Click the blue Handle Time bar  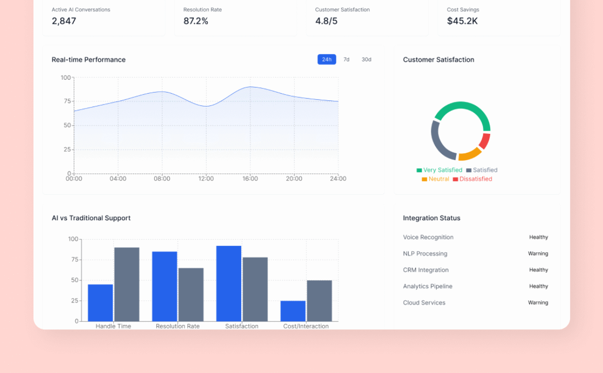click(x=100, y=303)
